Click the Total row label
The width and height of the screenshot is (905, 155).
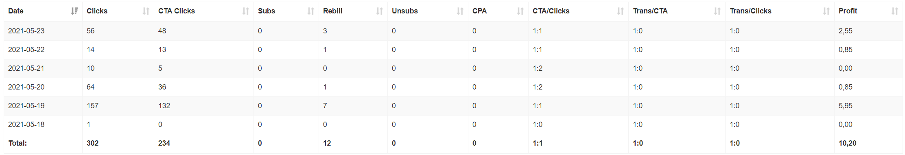tap(17, 143)
